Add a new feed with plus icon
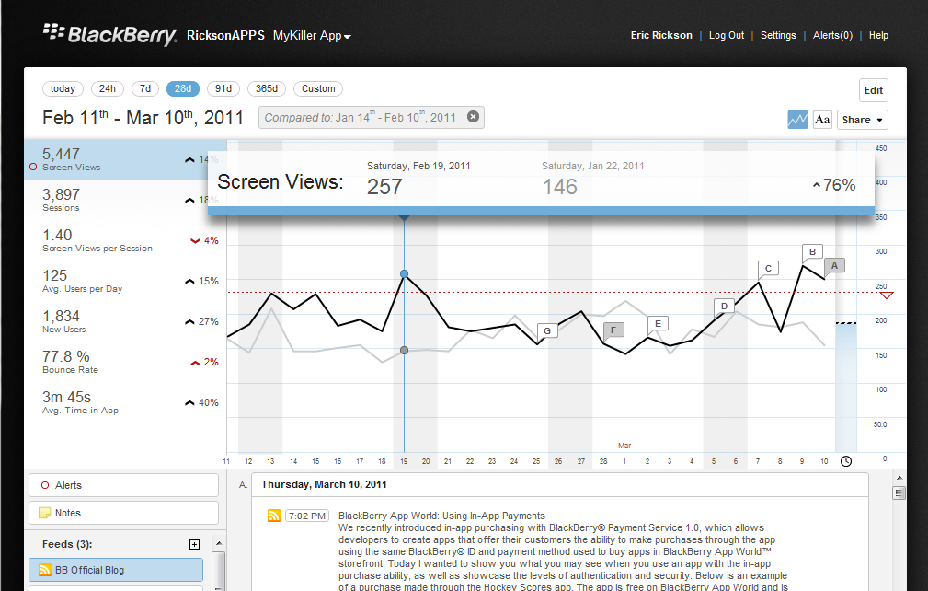928x591 pixels. click(x=194, y=544)
